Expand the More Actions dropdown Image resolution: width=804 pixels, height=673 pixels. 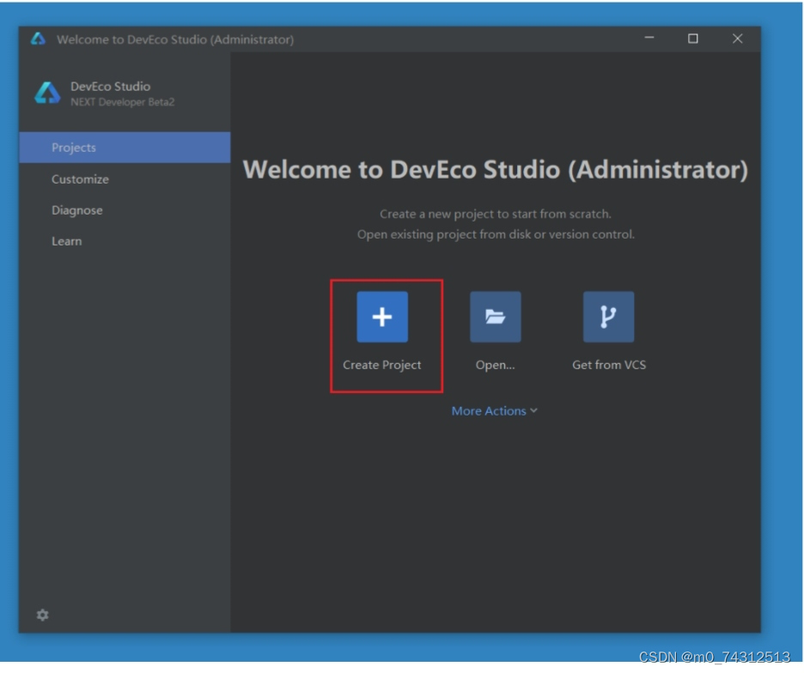click(494, 411)
